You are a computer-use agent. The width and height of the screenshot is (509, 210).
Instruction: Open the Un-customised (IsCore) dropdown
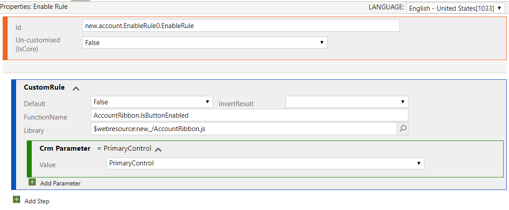[205, 42]
